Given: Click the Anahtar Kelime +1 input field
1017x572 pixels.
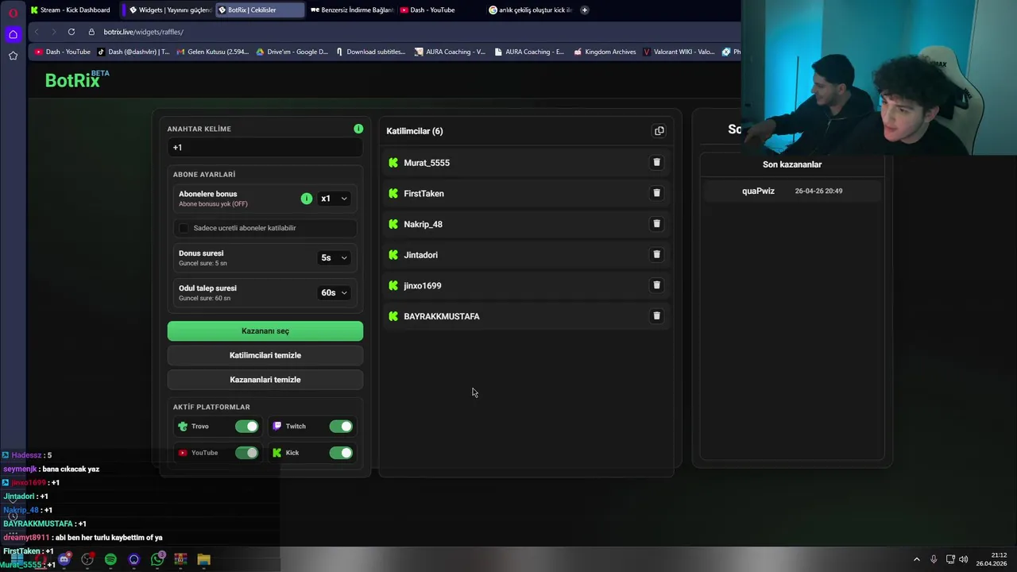Looking at the screenshot, I should [x=265, y=148].
